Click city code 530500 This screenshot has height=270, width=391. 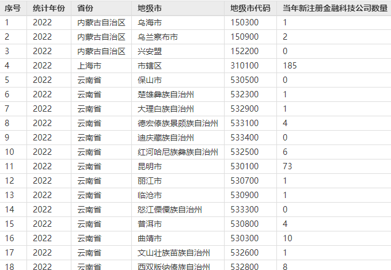[245, 80]
